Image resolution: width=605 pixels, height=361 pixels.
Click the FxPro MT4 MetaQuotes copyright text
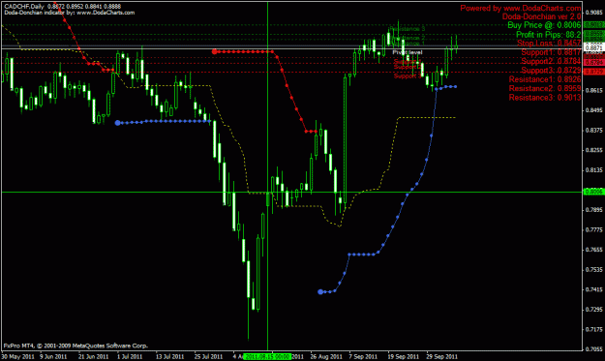[x=76, y=346]
